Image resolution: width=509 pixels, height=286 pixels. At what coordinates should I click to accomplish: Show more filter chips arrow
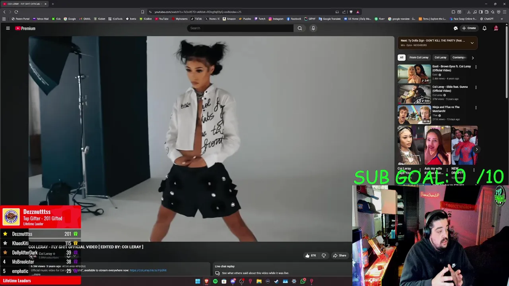(x=472, y=58)
